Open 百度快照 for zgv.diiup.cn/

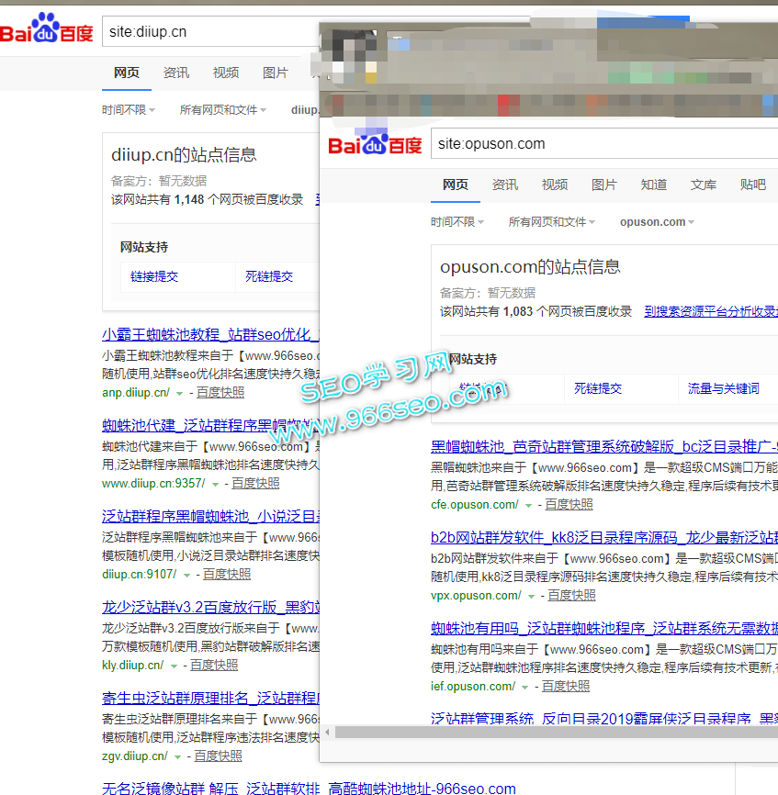click(x=218, y=756)
